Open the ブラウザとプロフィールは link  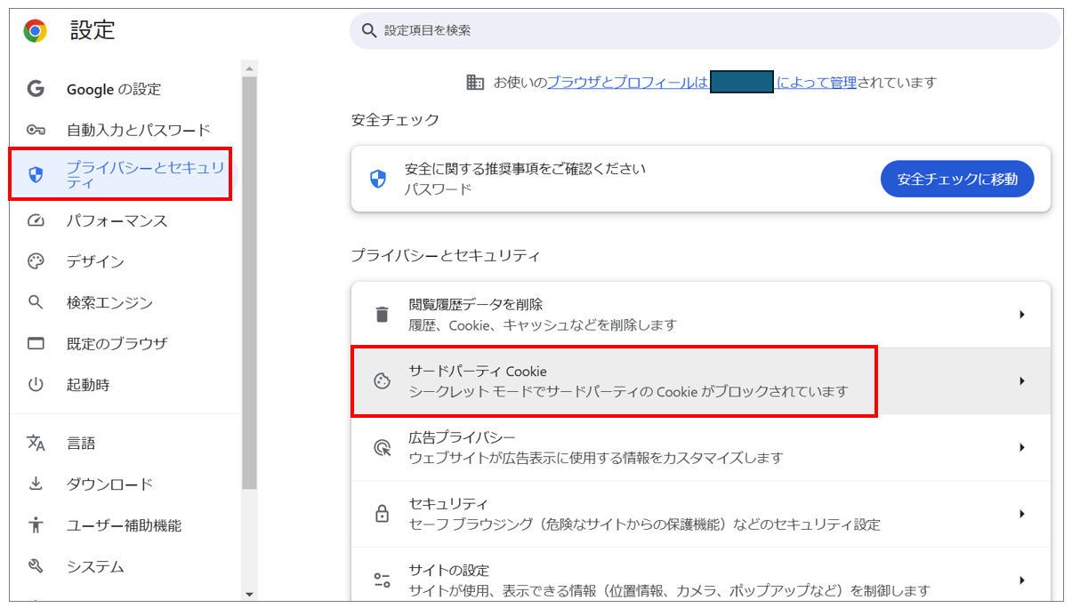(x=627, y=83)
